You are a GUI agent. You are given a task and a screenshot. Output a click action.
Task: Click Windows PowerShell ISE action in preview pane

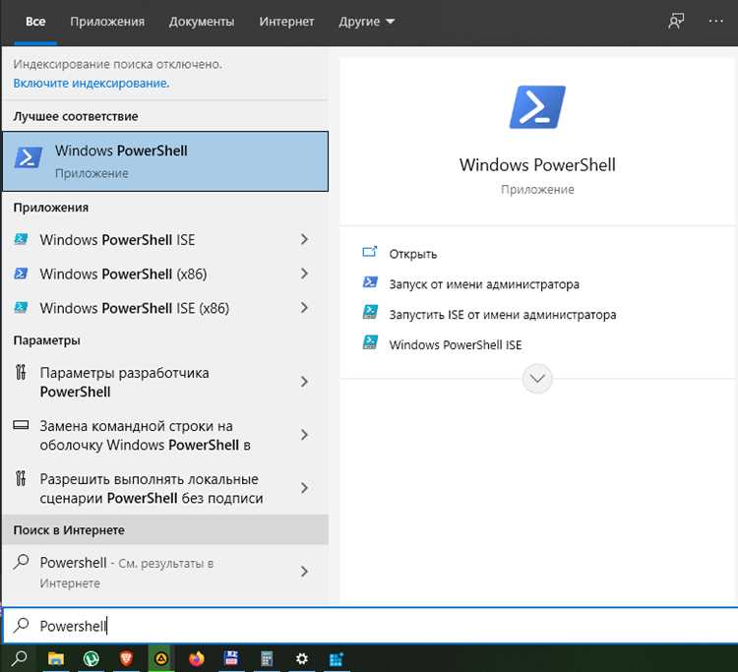456,344
